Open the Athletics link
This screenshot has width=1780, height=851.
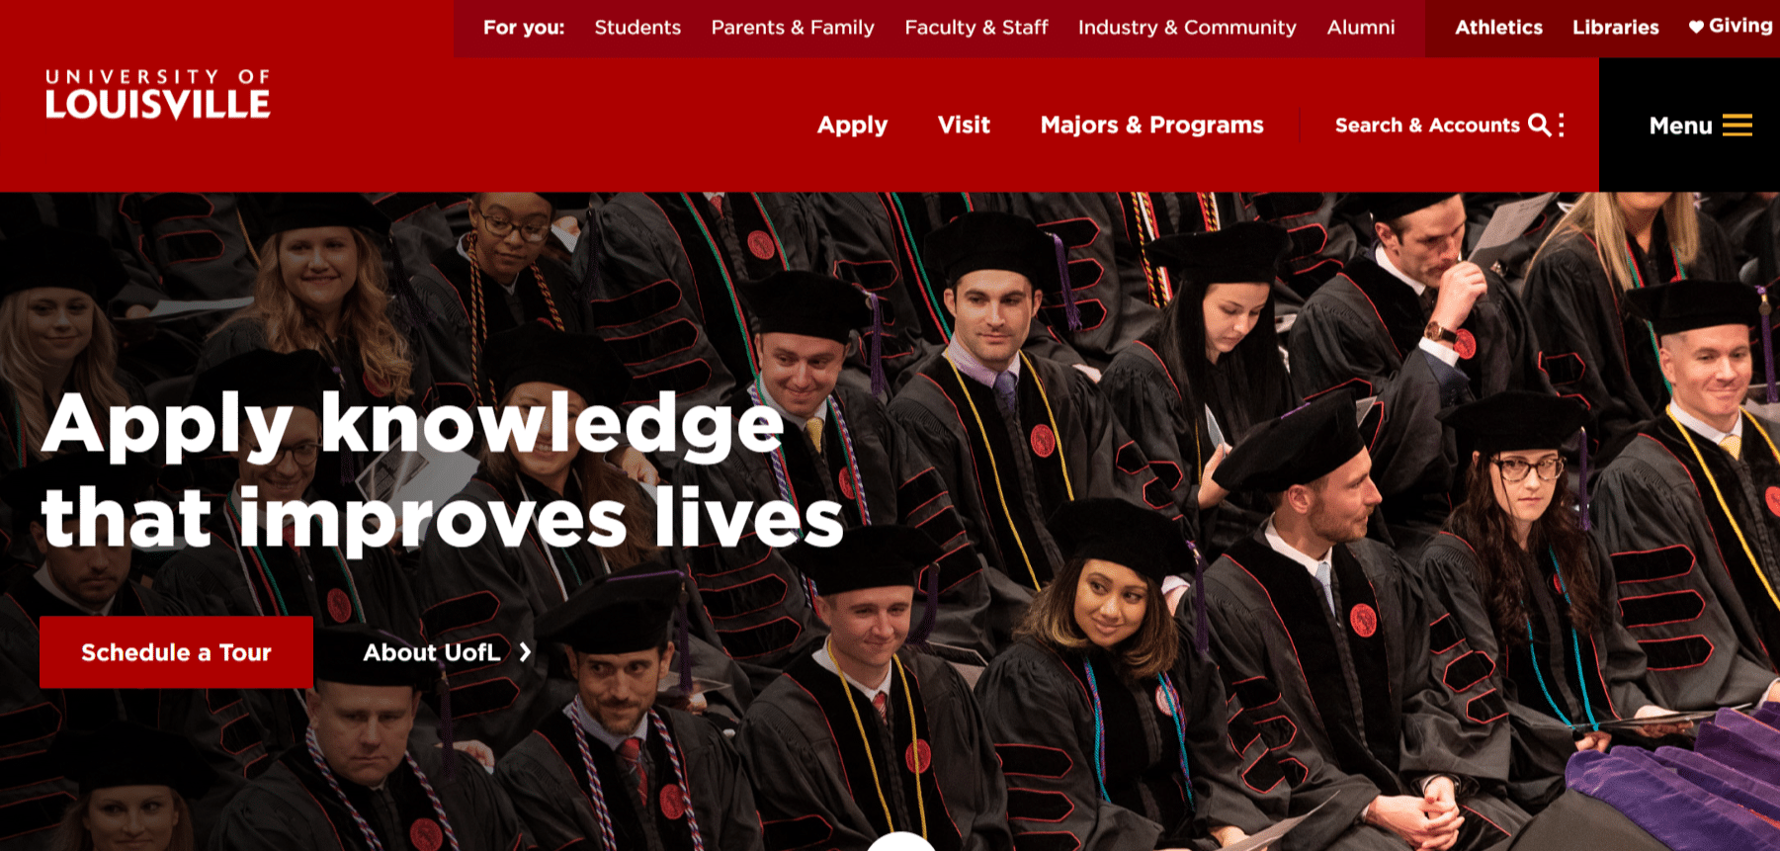1498,28
